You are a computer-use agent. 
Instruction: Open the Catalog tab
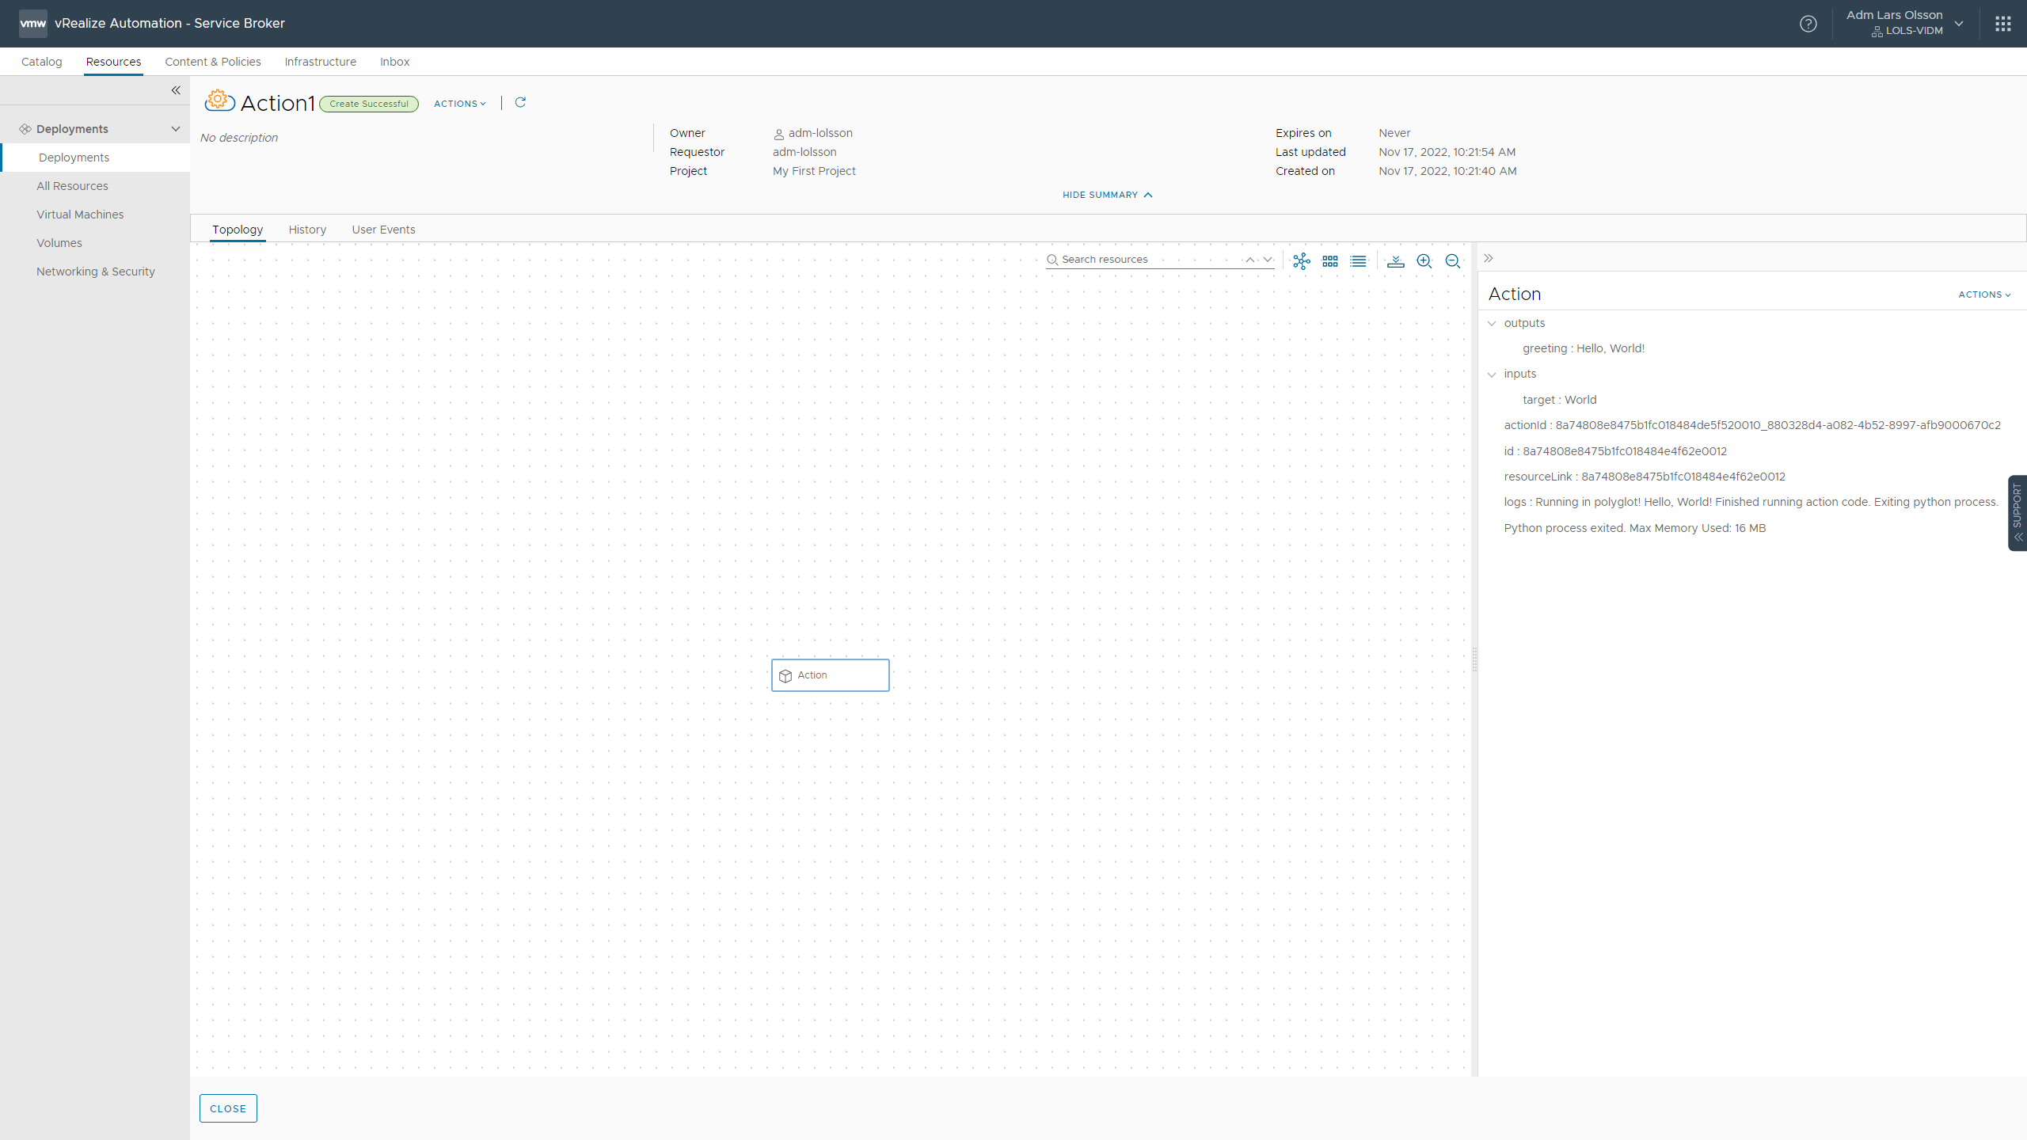pyautogui.click(x=42, y=62)
